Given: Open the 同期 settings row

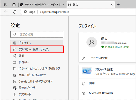Looking at the screenshot, I should pos(107,83).
